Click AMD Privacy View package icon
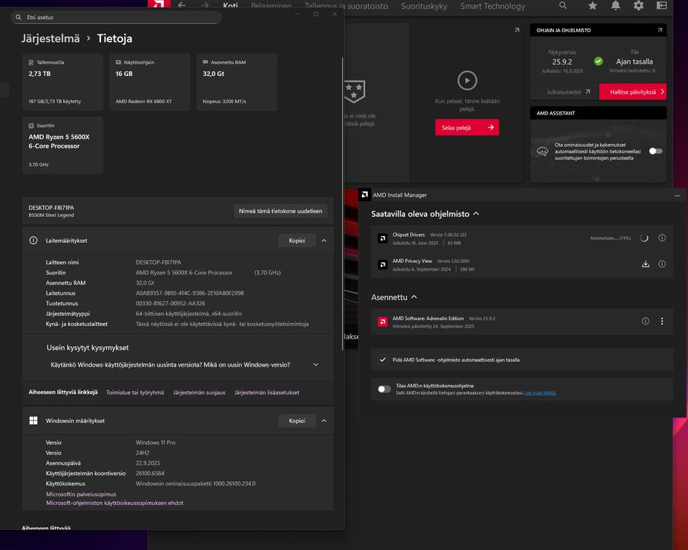The image size is (688, 550). tap(383, 264)
